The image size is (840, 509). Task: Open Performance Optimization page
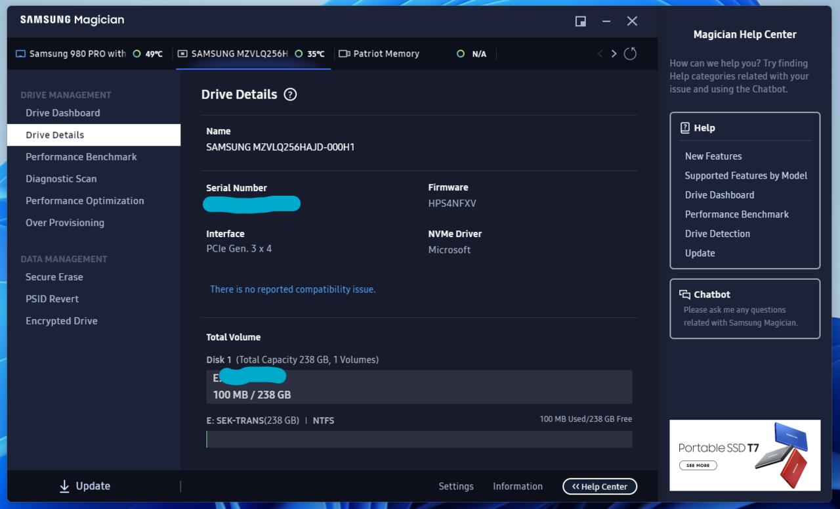[85, 201]
